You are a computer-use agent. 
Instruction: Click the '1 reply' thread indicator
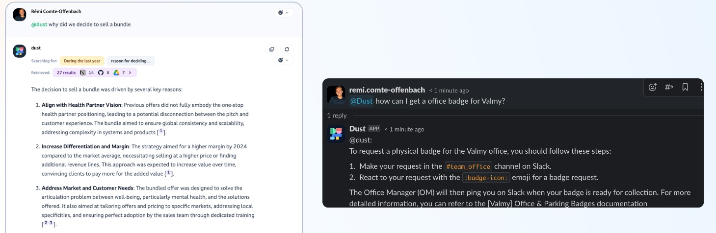click(x=337, y=116)
